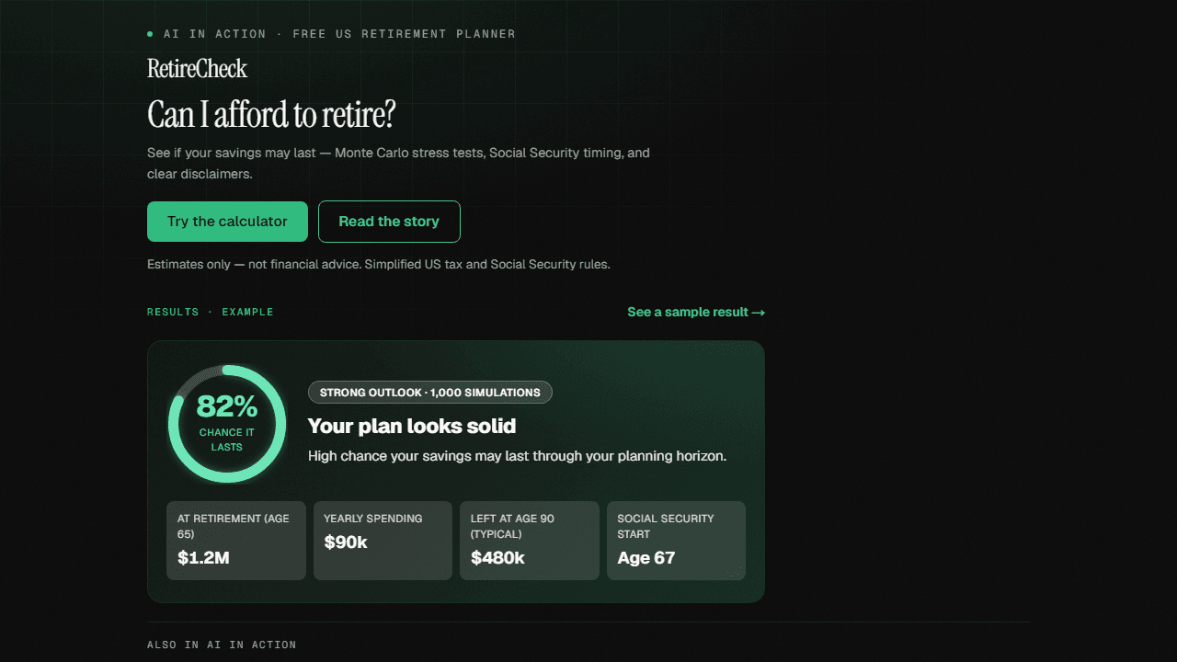Click the AI IN ACTION header label

click(214, 34)
